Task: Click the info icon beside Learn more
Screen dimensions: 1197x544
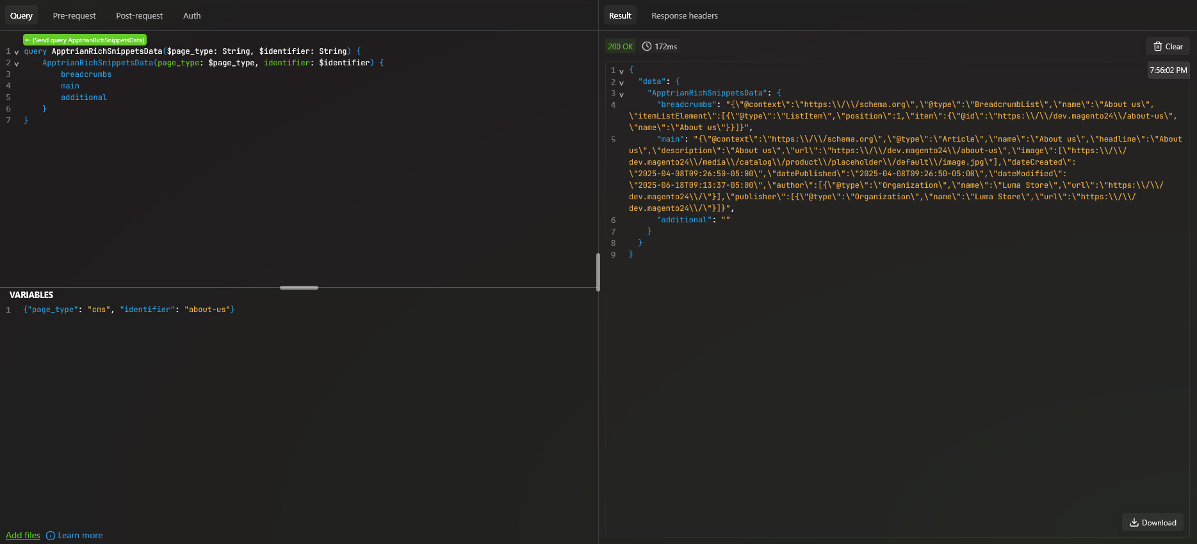Action: pyautogui.click(x=51, y=536)
